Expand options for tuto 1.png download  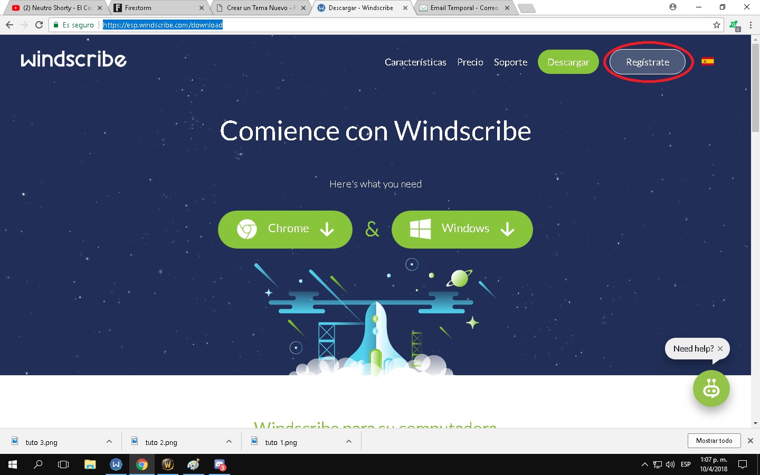click(349, 442)
